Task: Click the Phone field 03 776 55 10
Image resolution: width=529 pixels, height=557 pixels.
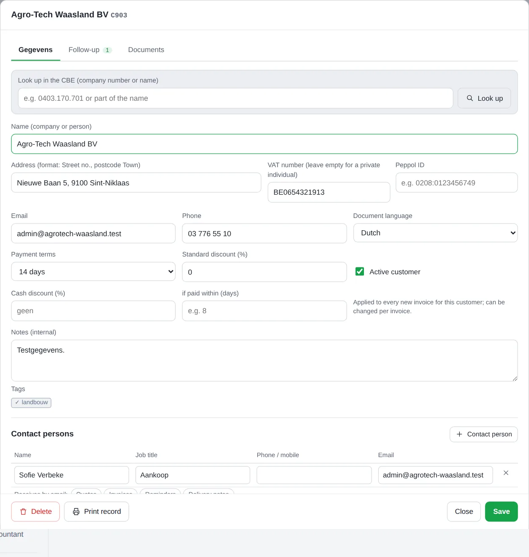Action: (x=264, y=234)
